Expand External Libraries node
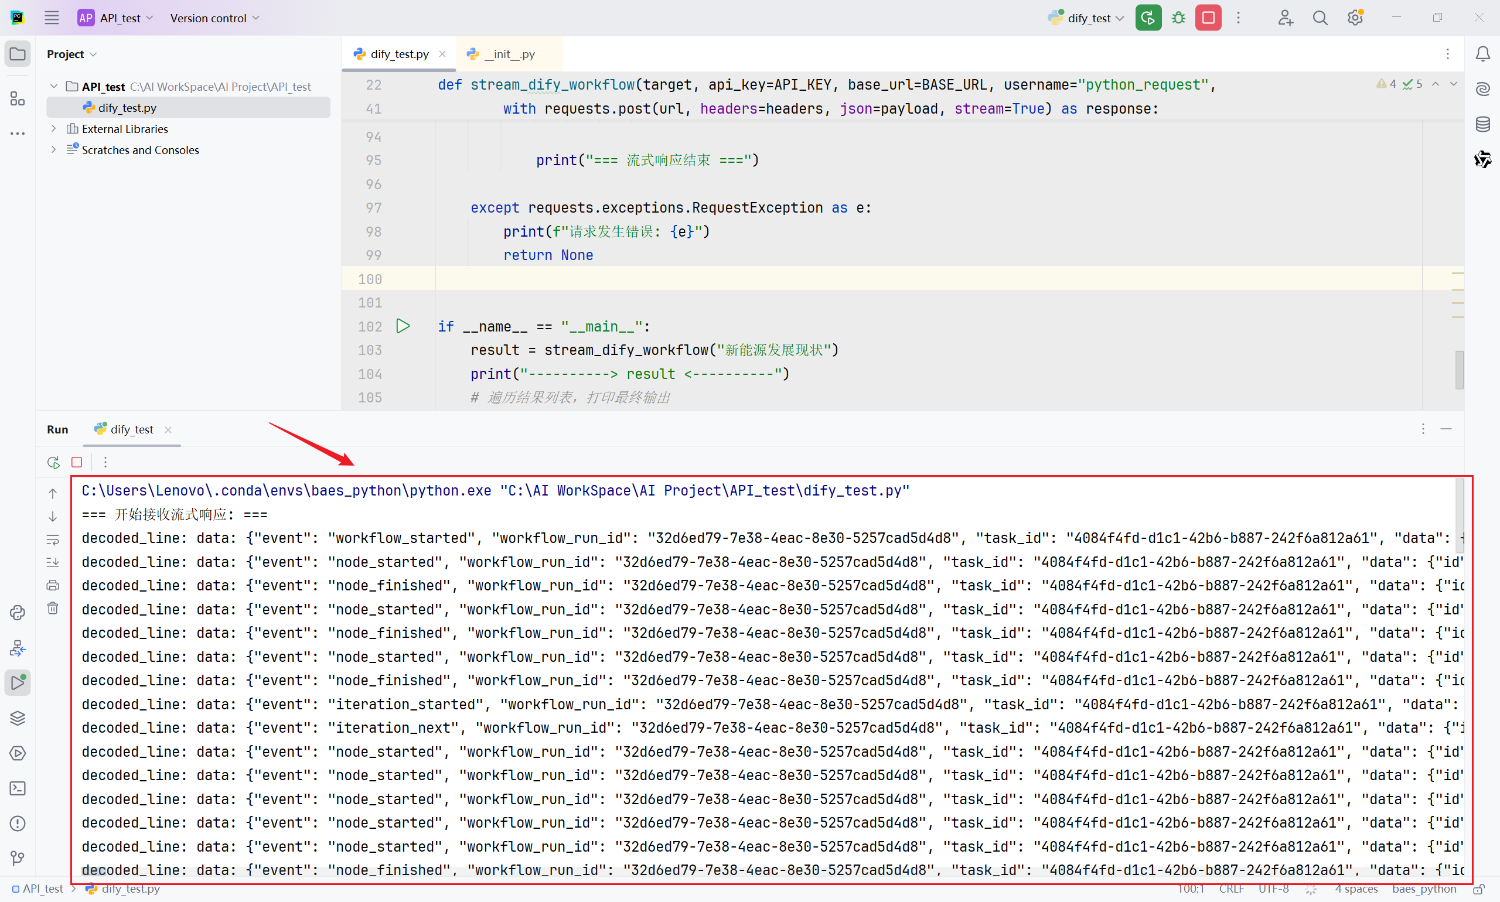Image resolution: width=1500 pixels, height=902 pixels. point(53,128)
